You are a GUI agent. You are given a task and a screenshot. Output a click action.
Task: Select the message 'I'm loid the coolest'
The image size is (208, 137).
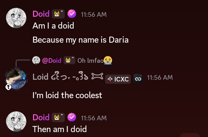click(x=67, y=95)
